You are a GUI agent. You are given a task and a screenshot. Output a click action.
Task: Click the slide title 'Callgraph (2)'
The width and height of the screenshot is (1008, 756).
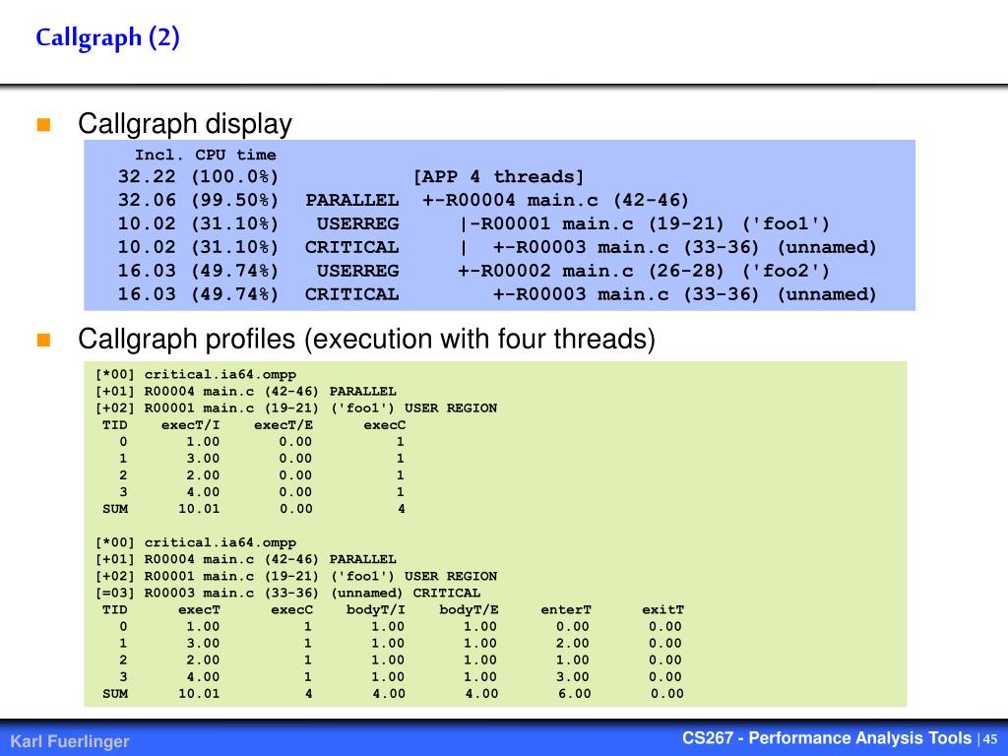pos(107,37)
